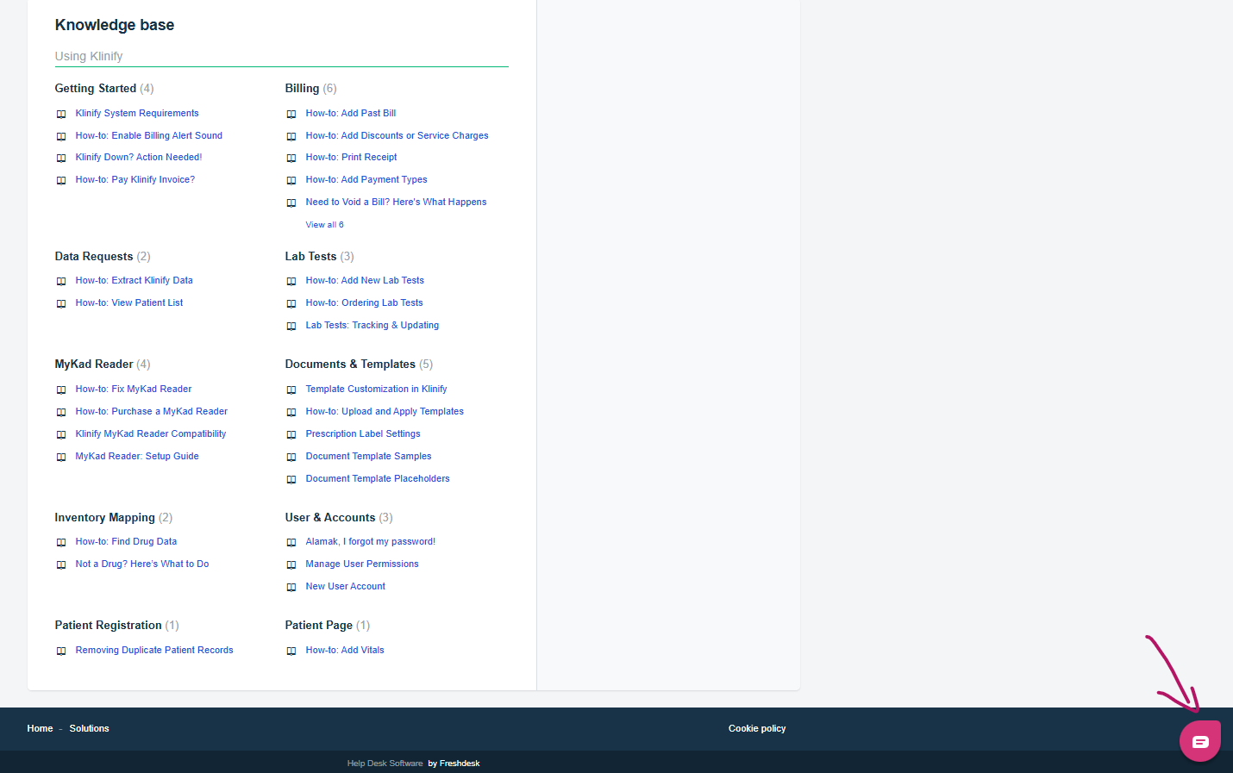Open How-to: Add Discounts or Service Charges
The image size is (1233, 773).
point(397,135)
